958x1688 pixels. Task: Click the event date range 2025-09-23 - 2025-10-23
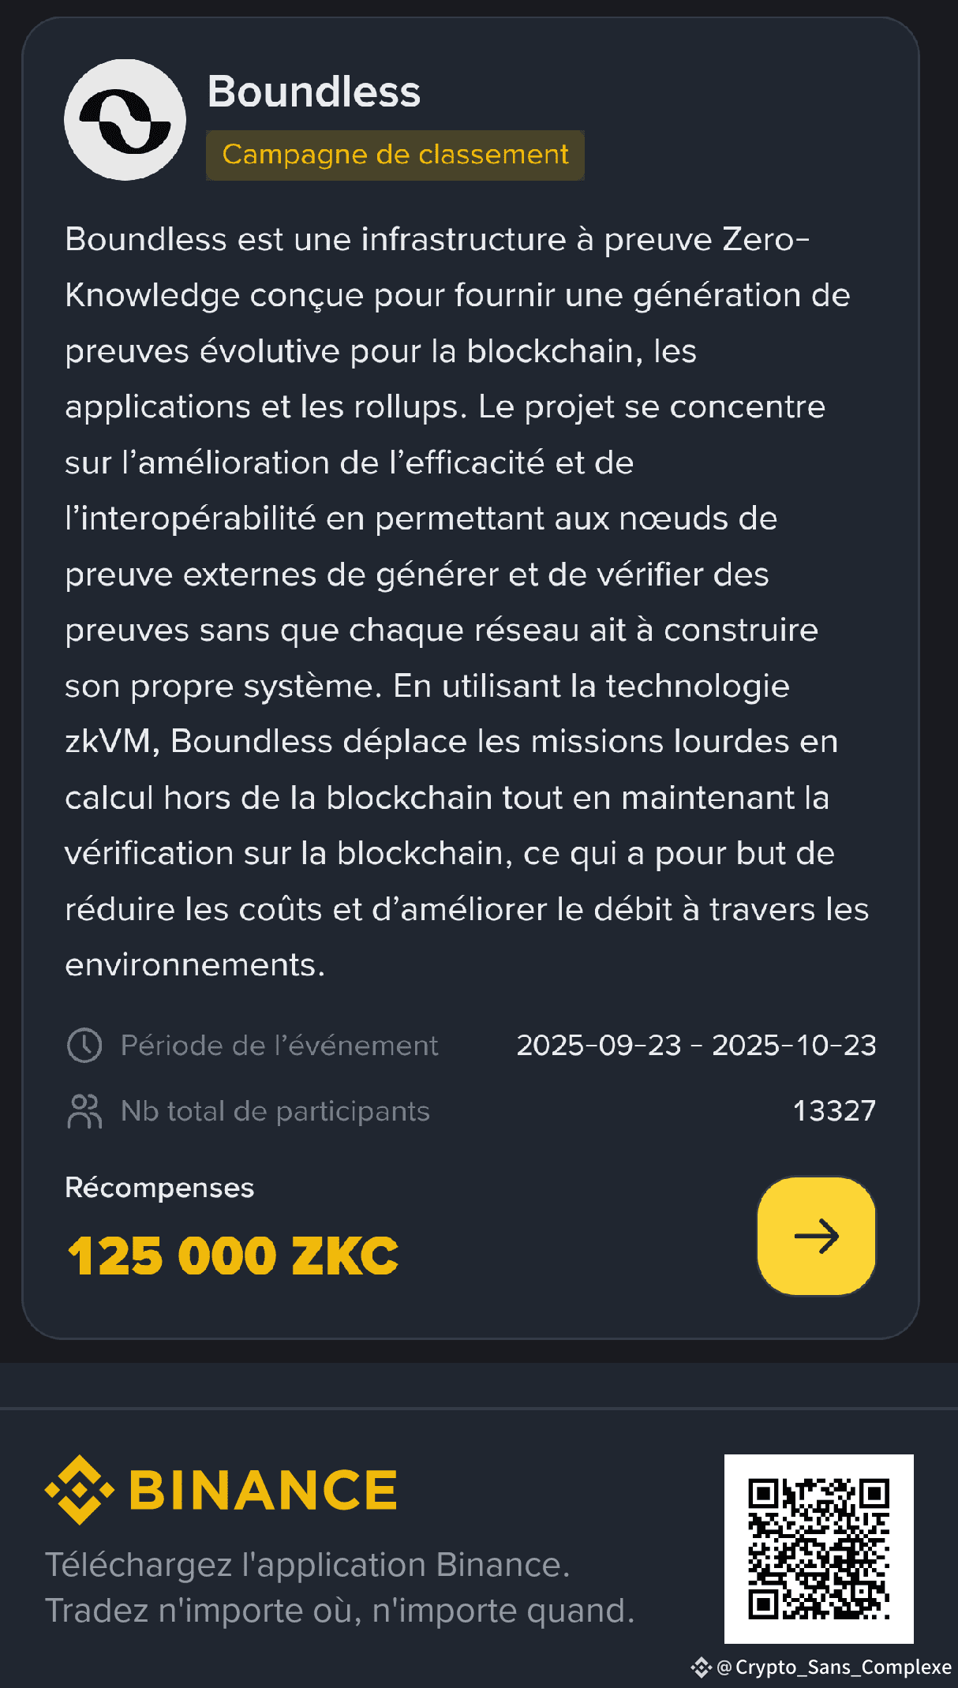pyautogui.click(x=696, y=1046)
